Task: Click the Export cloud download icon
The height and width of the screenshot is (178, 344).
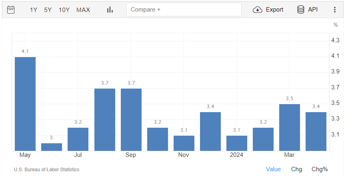Action: (258, 10)
